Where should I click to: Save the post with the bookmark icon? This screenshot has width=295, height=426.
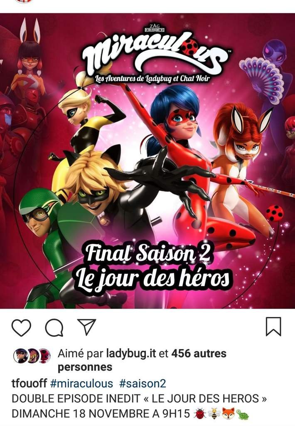(x=273, y=327)
